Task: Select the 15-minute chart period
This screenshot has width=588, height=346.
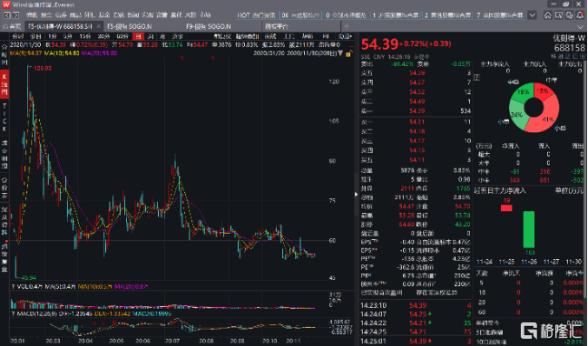Action: pos(85,36)
